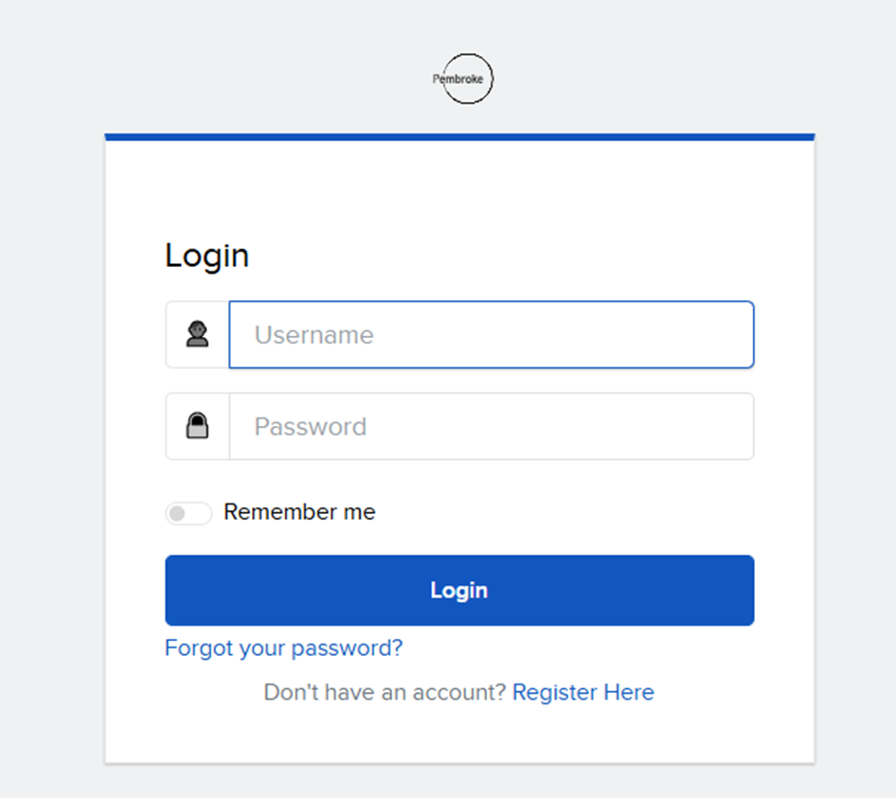Click the user avatar icon beside Username
The width and height of the screenshot is (896, 798).
click(x=197, y=334)
